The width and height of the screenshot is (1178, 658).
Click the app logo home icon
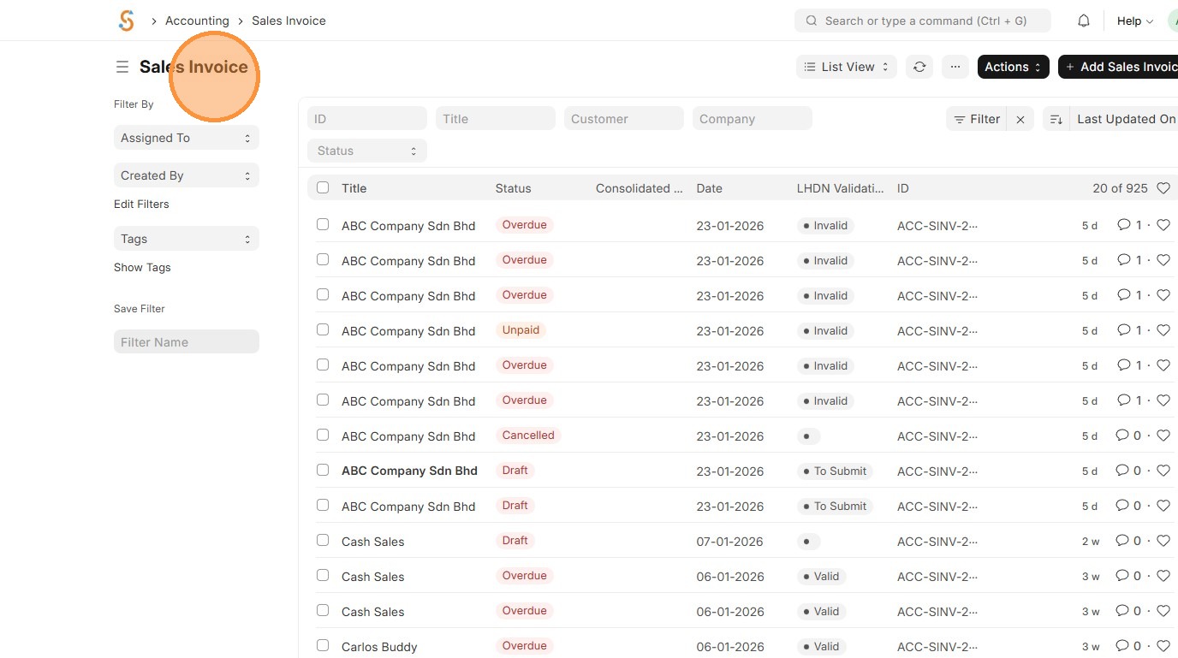pos(127,21)
